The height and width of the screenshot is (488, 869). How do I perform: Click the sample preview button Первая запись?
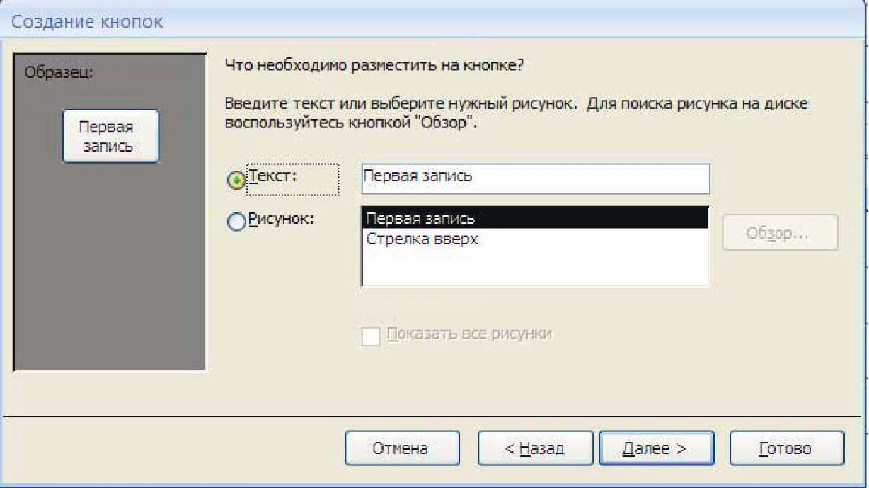(x=110, y=137)
